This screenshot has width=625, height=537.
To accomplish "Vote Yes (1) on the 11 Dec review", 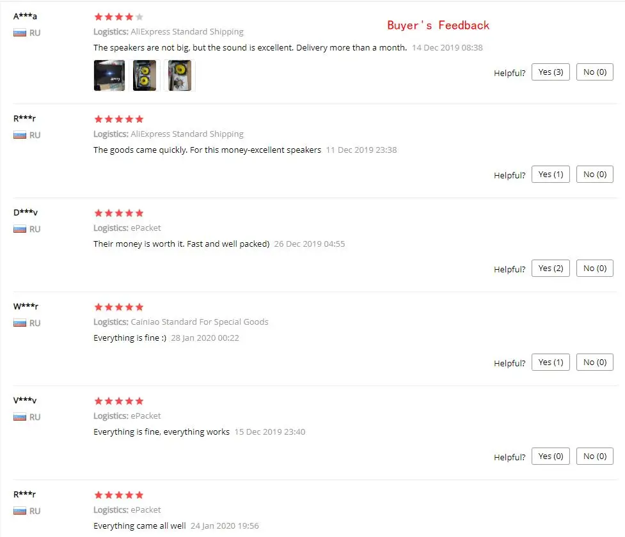I will [x=550, y=175].
